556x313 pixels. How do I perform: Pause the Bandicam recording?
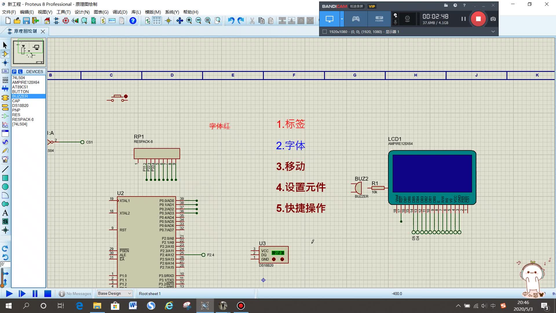tap(463, 19)
